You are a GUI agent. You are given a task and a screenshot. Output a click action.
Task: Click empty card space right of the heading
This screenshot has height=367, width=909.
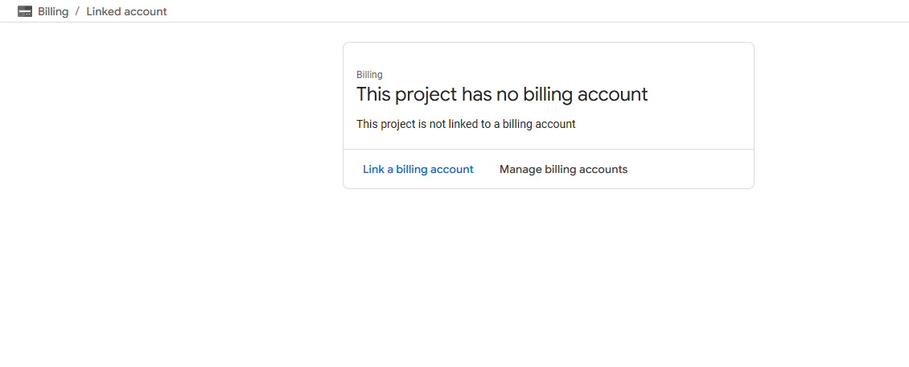(700, 94)
